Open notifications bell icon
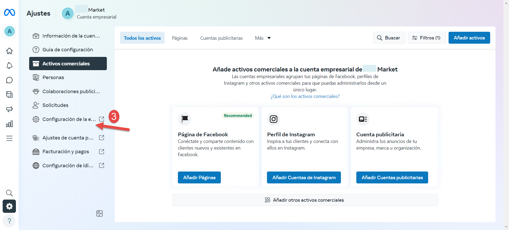 [10, 66]
